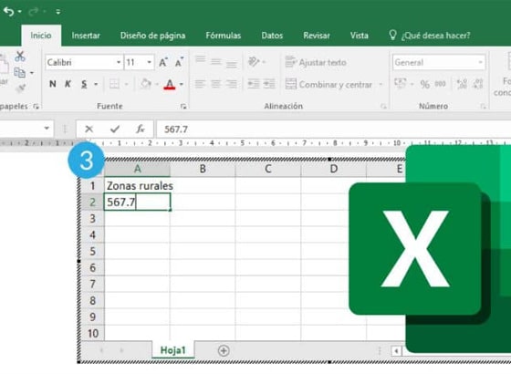
Task: Click cell A1 Zonas rurales
Action: [x=137, y=186]
